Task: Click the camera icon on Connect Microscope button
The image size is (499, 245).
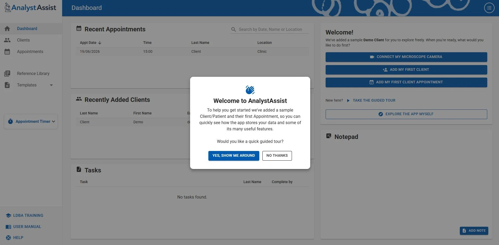Action: pos(372,57)
